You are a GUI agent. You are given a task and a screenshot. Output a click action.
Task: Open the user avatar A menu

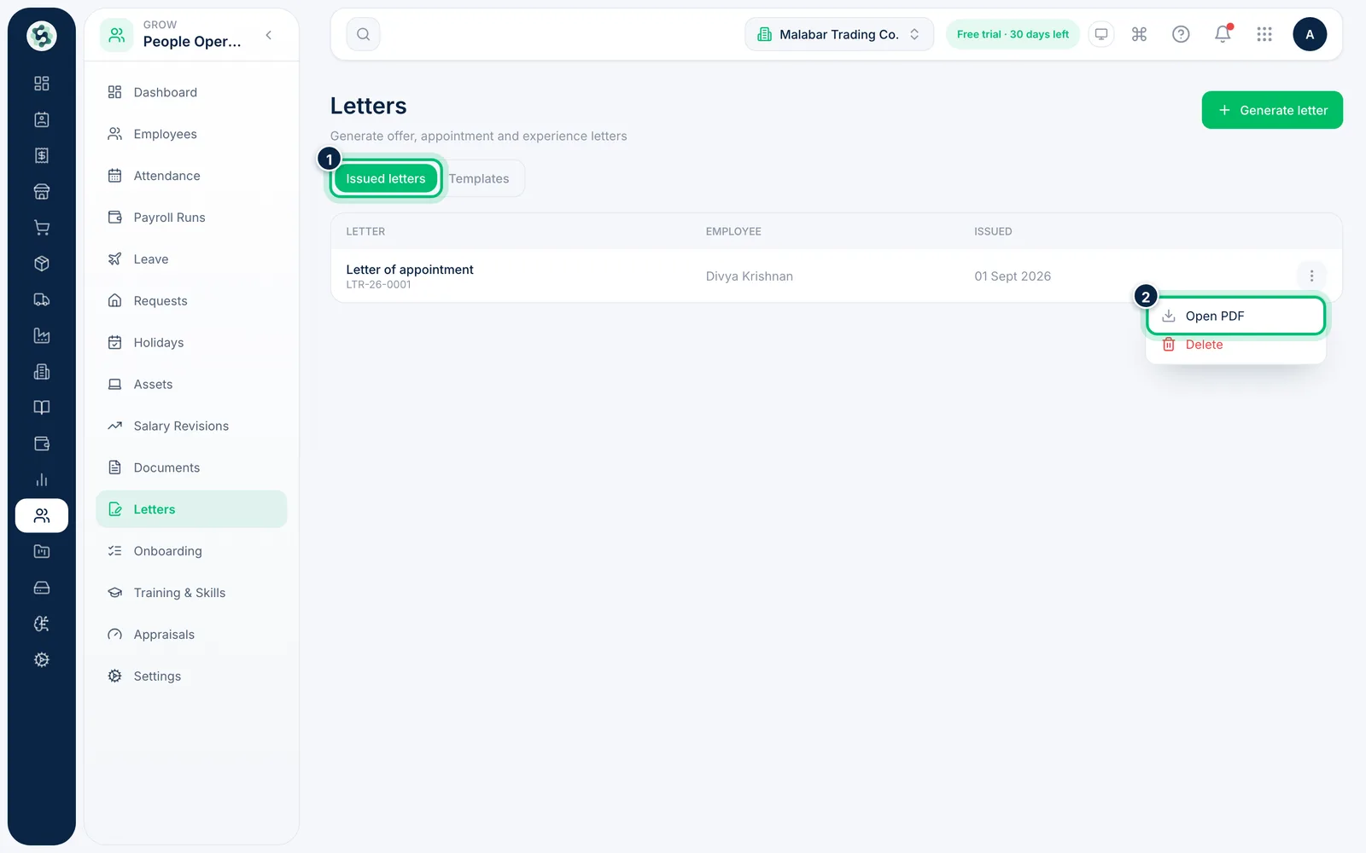[x=1310, y=34]
